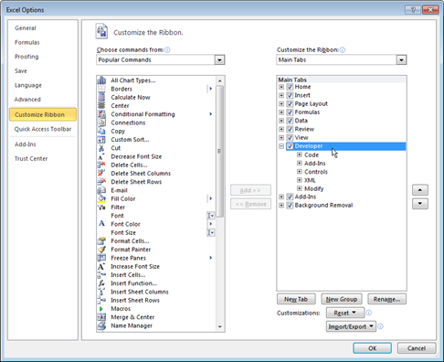
Task: Switch to Quick Access Toolbar category
Action: [x=43, y=129]
